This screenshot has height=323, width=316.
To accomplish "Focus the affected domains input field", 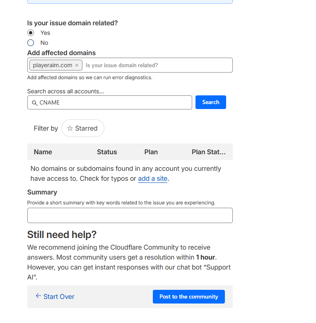I will (x=157, y=65).
